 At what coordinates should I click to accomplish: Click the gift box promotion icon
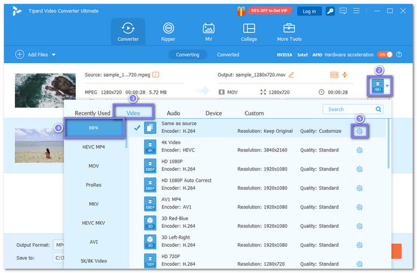(241, 11)
